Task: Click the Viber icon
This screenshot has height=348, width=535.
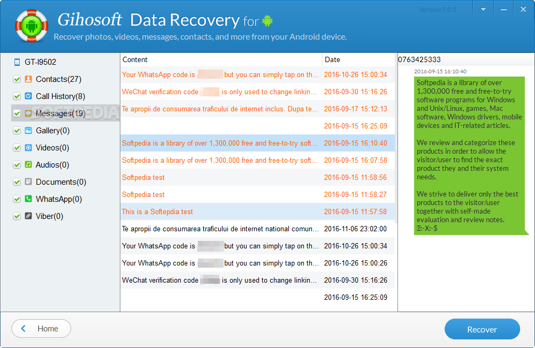Action: (29, 216)
